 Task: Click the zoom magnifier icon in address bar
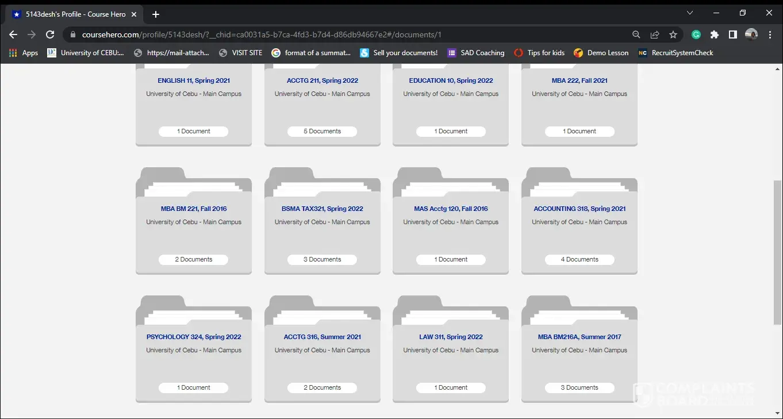coord(636,34)
